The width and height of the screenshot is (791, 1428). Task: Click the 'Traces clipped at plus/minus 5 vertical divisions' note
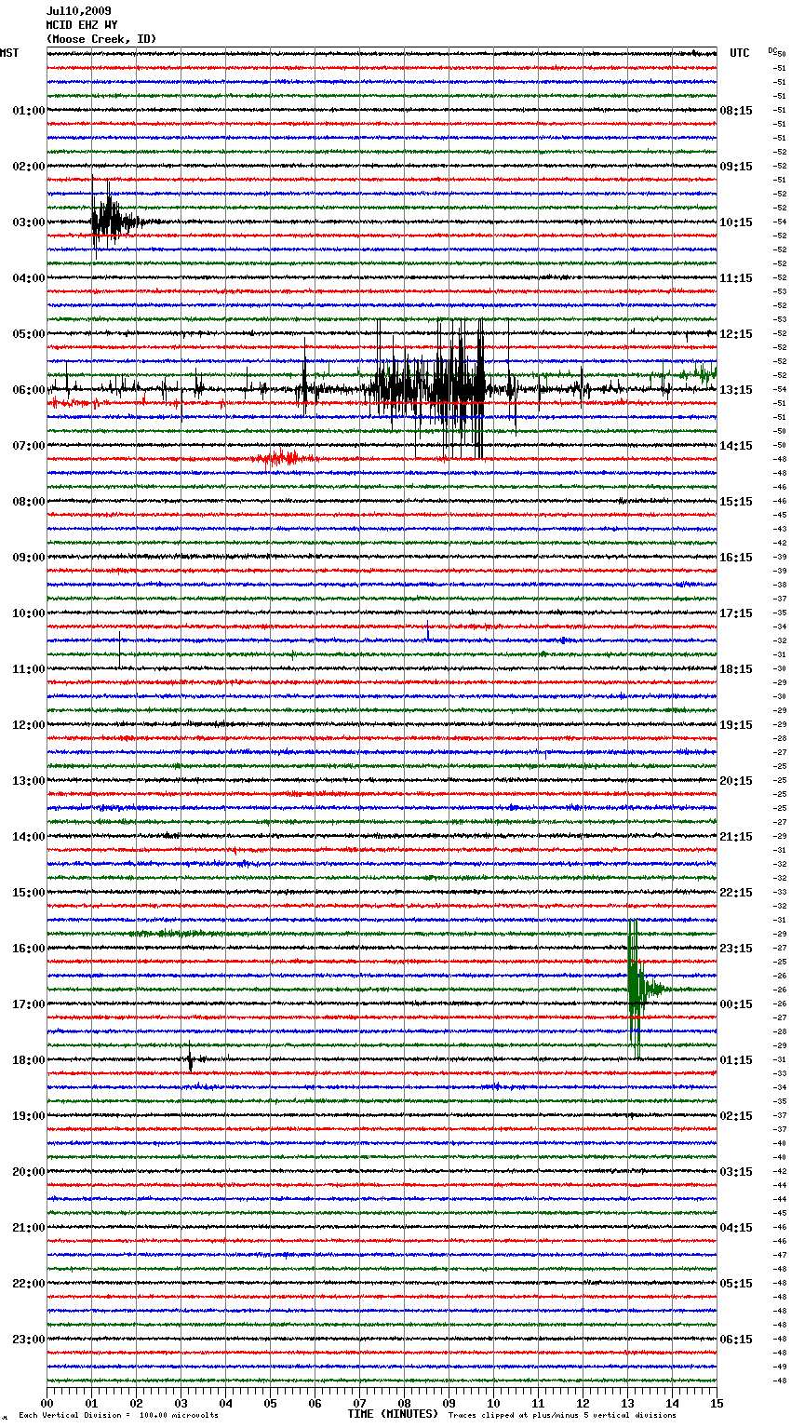pos(562,1416)
